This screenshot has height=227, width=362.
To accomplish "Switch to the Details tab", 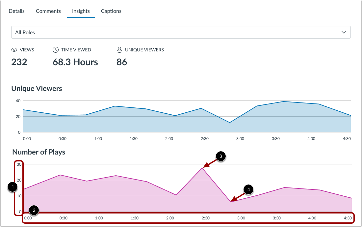I will click(x=16, y=11).
